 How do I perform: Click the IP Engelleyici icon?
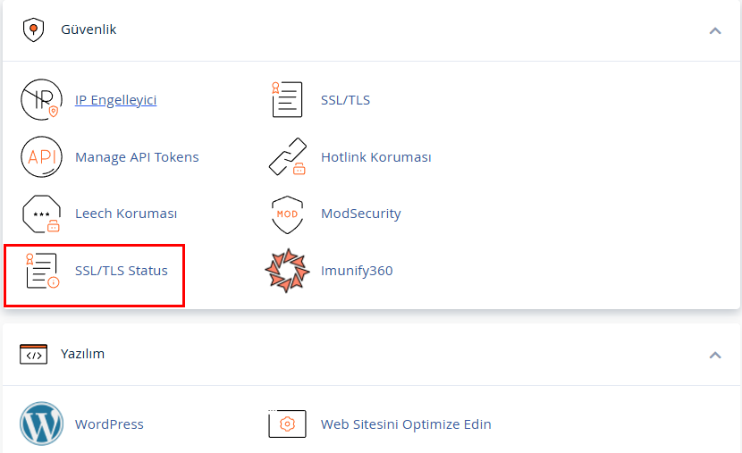pos(41,100)
